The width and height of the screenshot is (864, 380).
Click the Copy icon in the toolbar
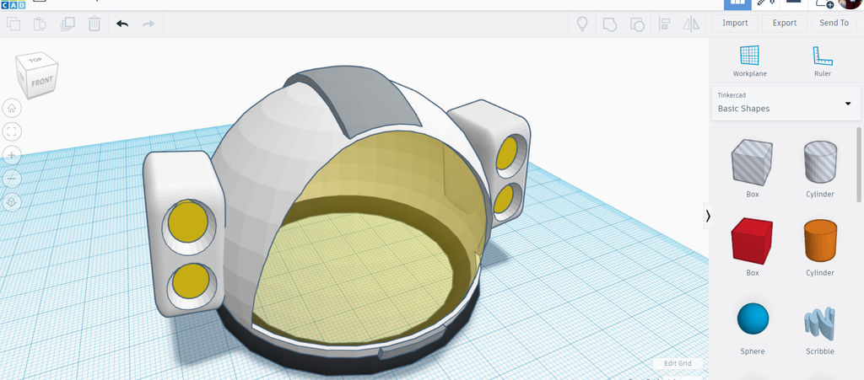[13, 24]
